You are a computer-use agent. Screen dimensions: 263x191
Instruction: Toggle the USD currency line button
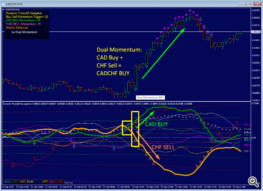tap(60, 182)
